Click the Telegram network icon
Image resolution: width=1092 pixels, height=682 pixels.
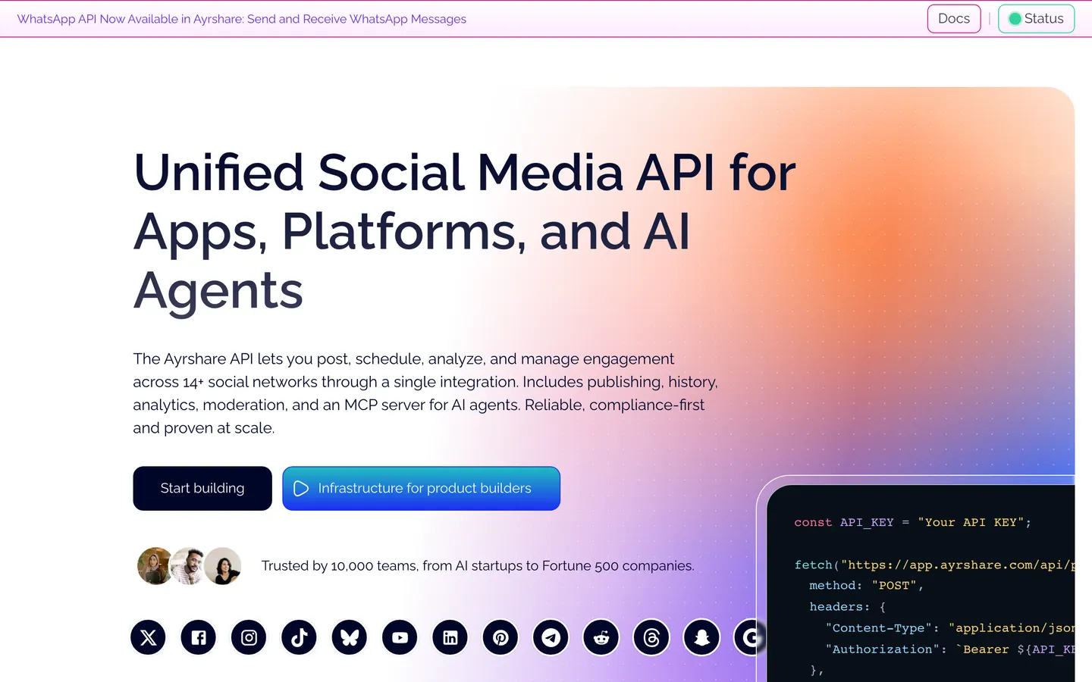(x=551, y=637)
